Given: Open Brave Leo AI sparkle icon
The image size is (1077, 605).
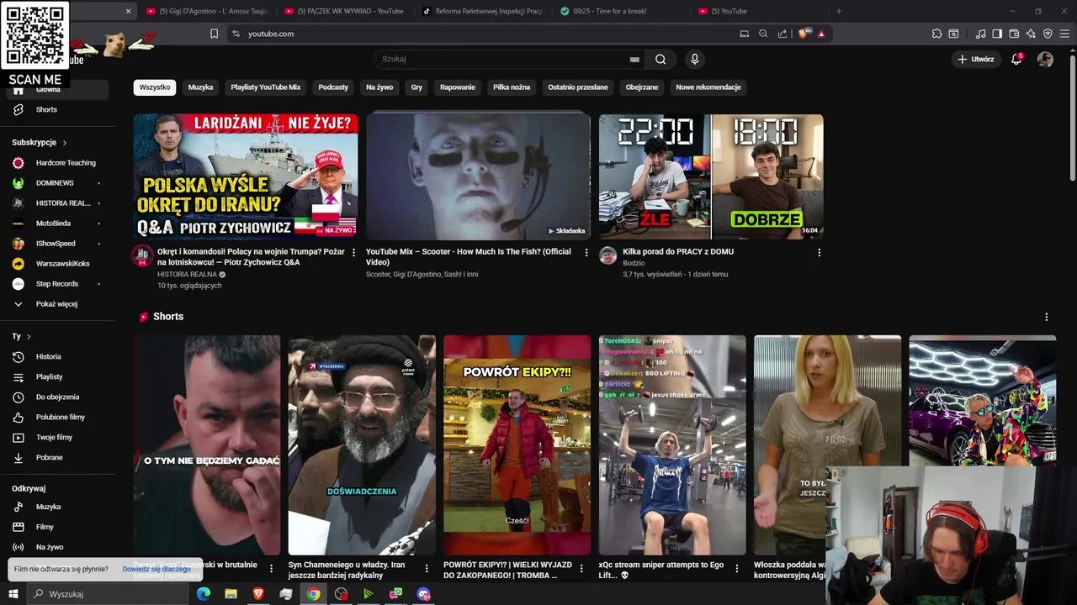Looking at the screenshot, I should click(x=1032, y=34).
